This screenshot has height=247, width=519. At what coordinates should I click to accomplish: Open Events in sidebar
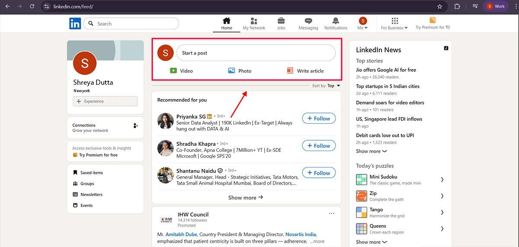coord(83,205)
